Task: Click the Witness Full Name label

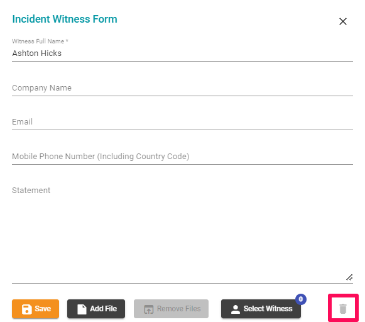Action: point(40,42)
